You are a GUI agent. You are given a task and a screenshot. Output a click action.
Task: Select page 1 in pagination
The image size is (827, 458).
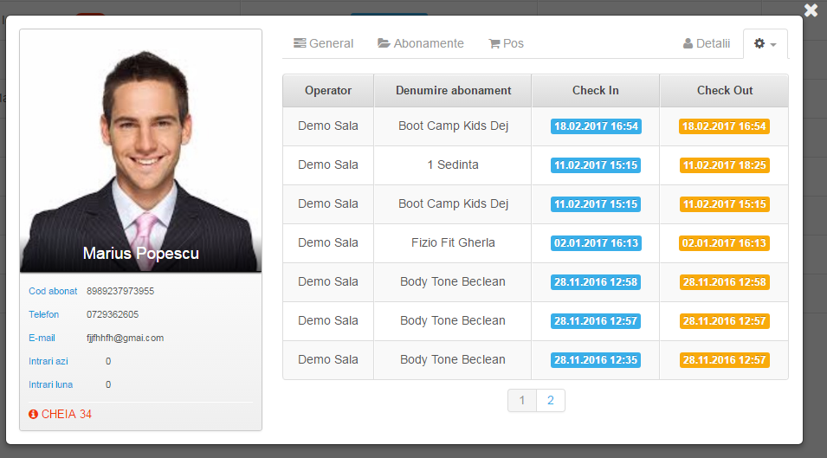pyautogui.click(x=522, y=401)
